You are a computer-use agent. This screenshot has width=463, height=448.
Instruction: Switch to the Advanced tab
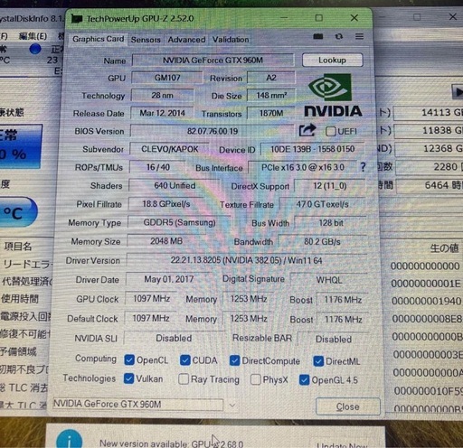point(186,40)
